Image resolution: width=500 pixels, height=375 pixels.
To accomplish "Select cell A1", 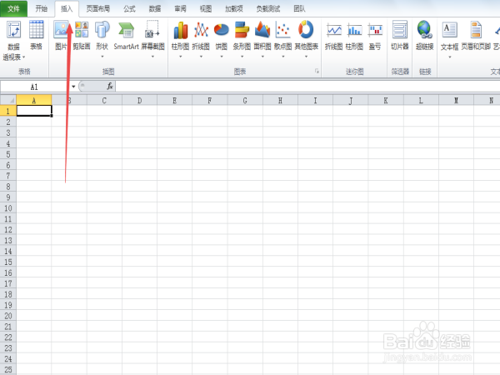I will tap(34, 111).
